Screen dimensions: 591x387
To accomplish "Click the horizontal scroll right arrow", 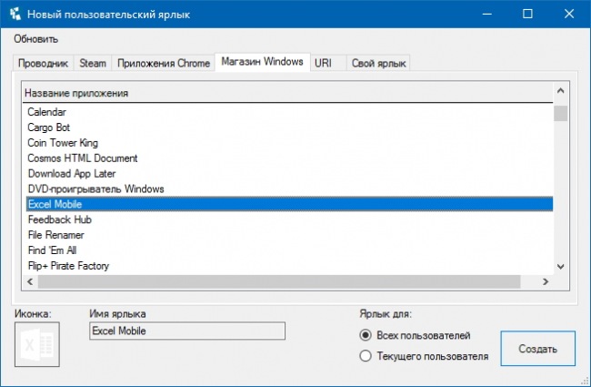I will [545, 281].
